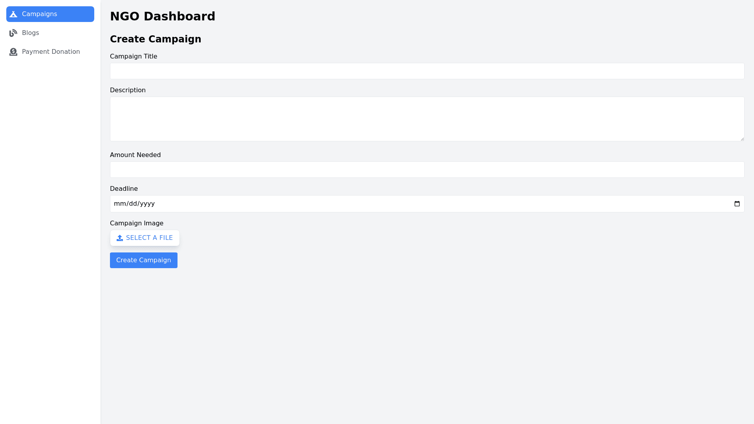Click the upload arrow icon for Campaign Image
The height and width of the screenshot is (424, 754).
(120, 238)
